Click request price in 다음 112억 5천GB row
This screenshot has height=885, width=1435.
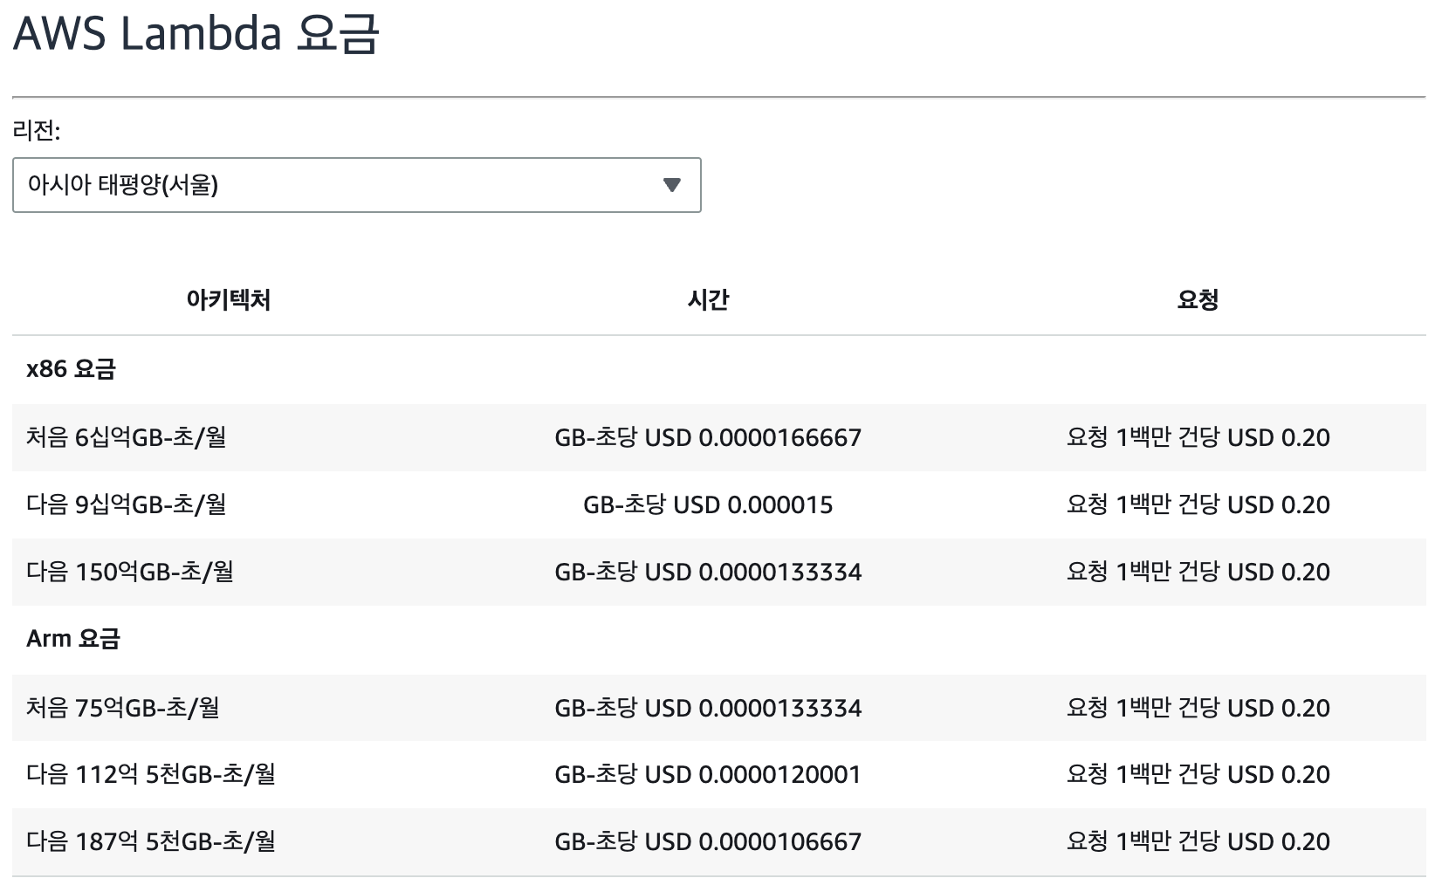(1198, 774)
